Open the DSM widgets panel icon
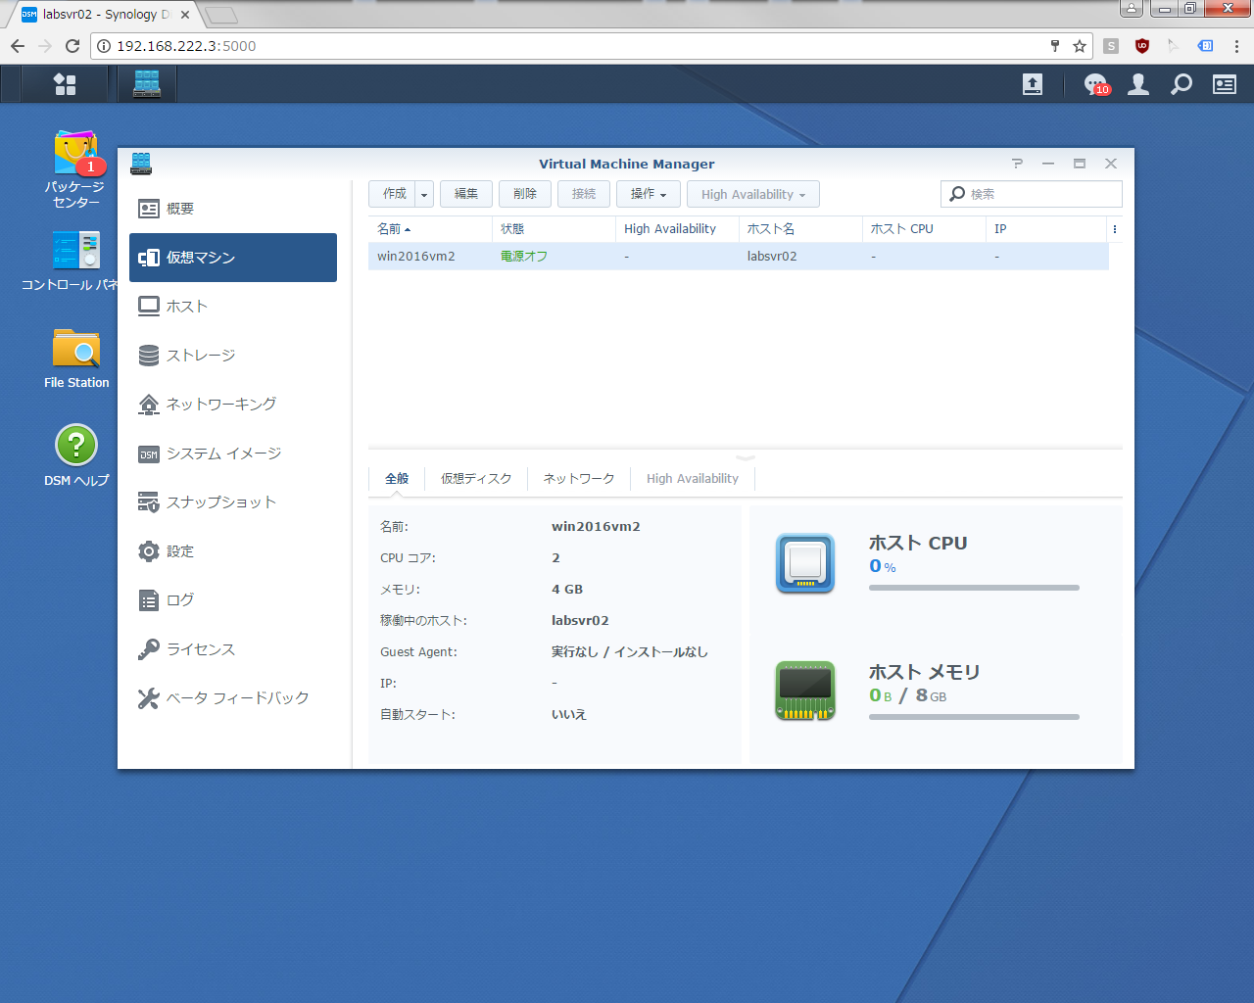1254x1003 pixels. (1225, 84)
